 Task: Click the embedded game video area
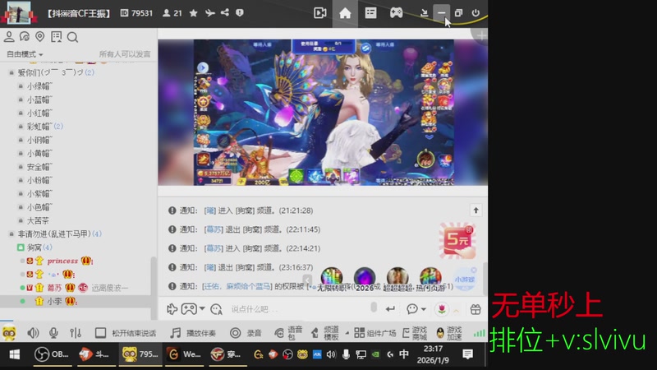(x=323, y=113)
